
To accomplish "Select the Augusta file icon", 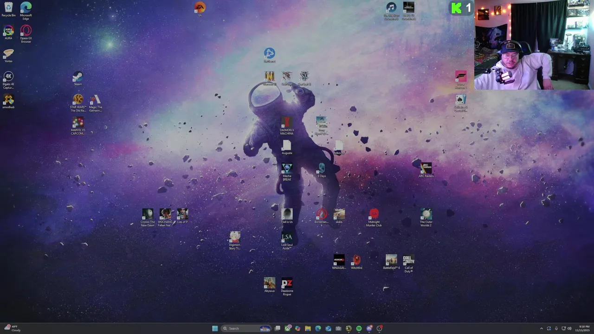I will click(x=287, y=148).
